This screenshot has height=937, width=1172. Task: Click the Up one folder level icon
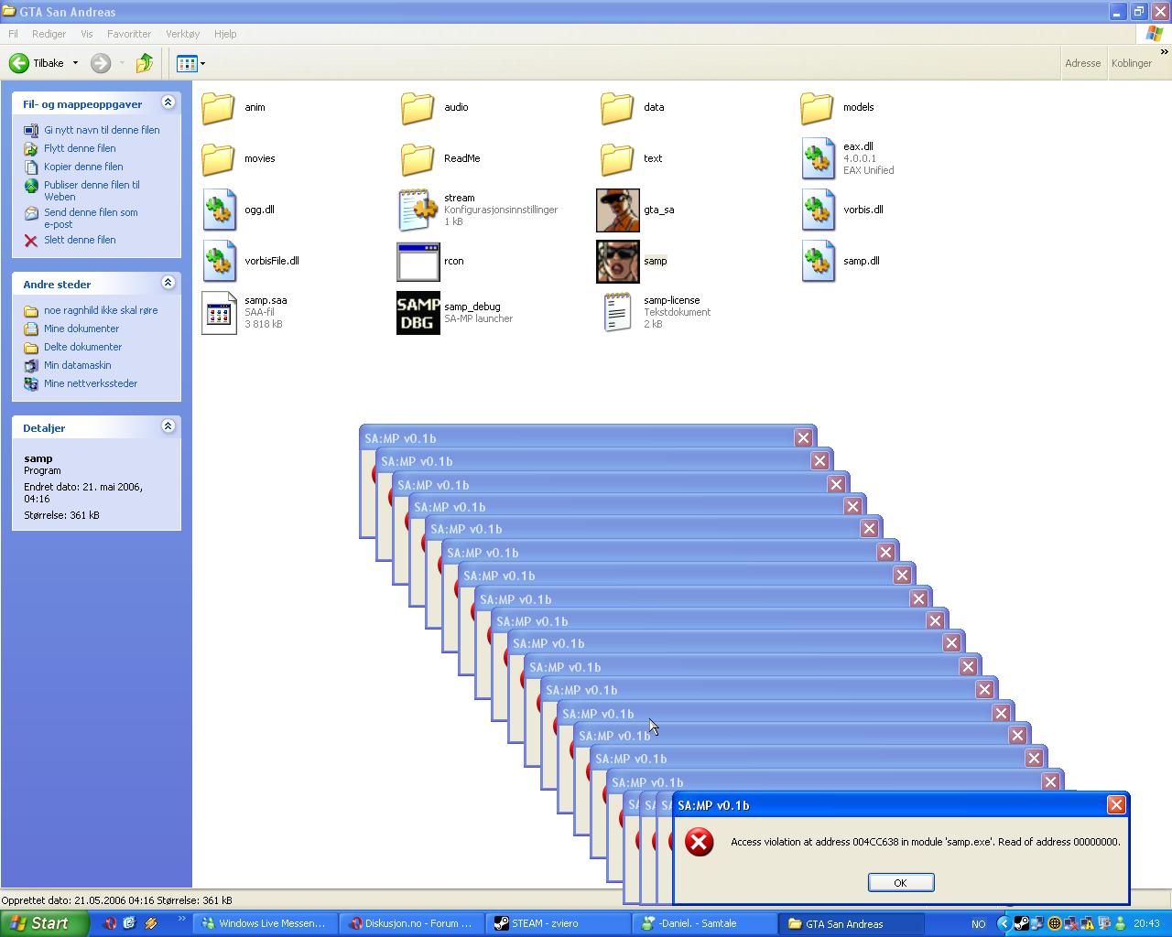point(144,63)
